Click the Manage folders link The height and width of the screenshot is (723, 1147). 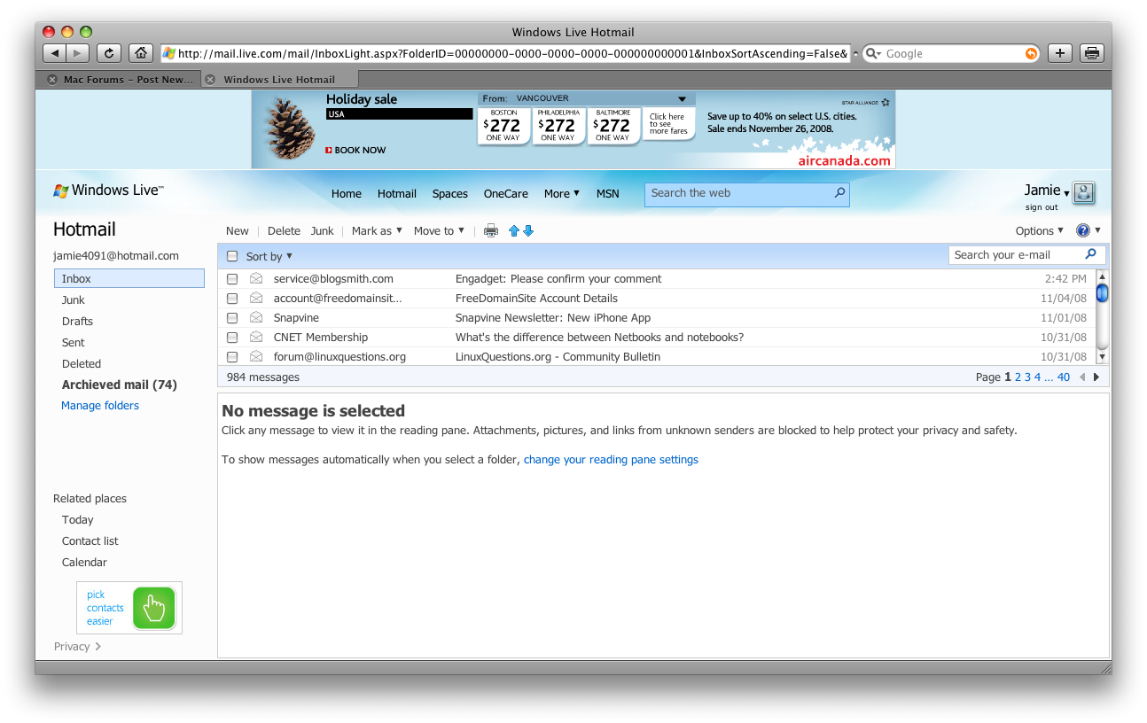[x=100, y=406]
